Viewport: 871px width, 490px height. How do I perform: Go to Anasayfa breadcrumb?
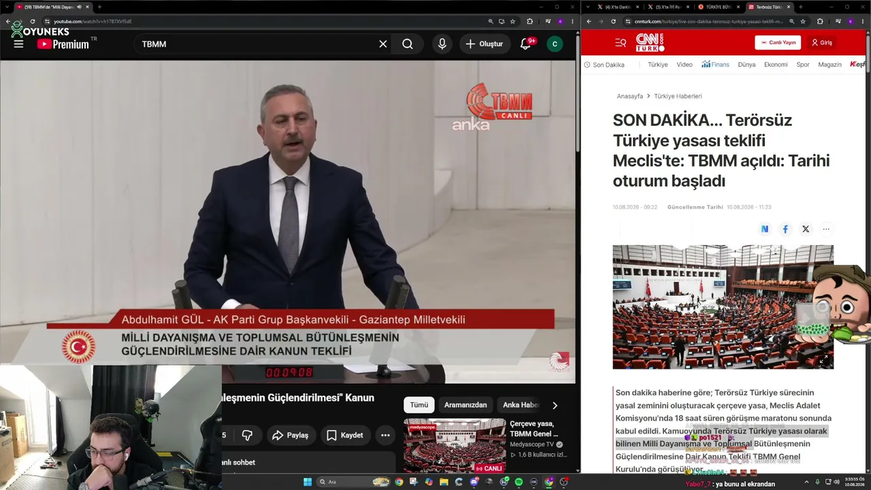[629, 97]
